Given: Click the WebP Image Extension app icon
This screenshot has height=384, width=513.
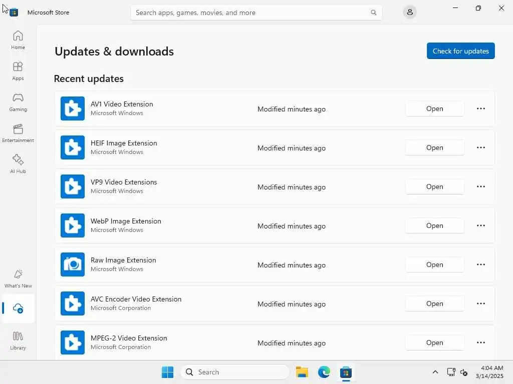Looking at the screenshot, I should click(x=73, y=225).
